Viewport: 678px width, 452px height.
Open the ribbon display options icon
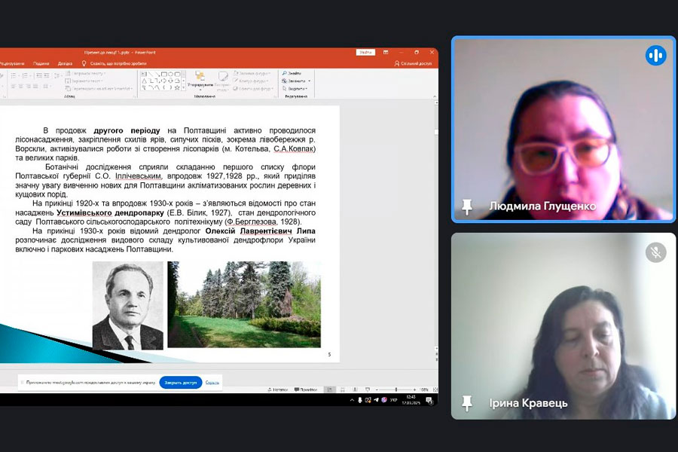386,52
